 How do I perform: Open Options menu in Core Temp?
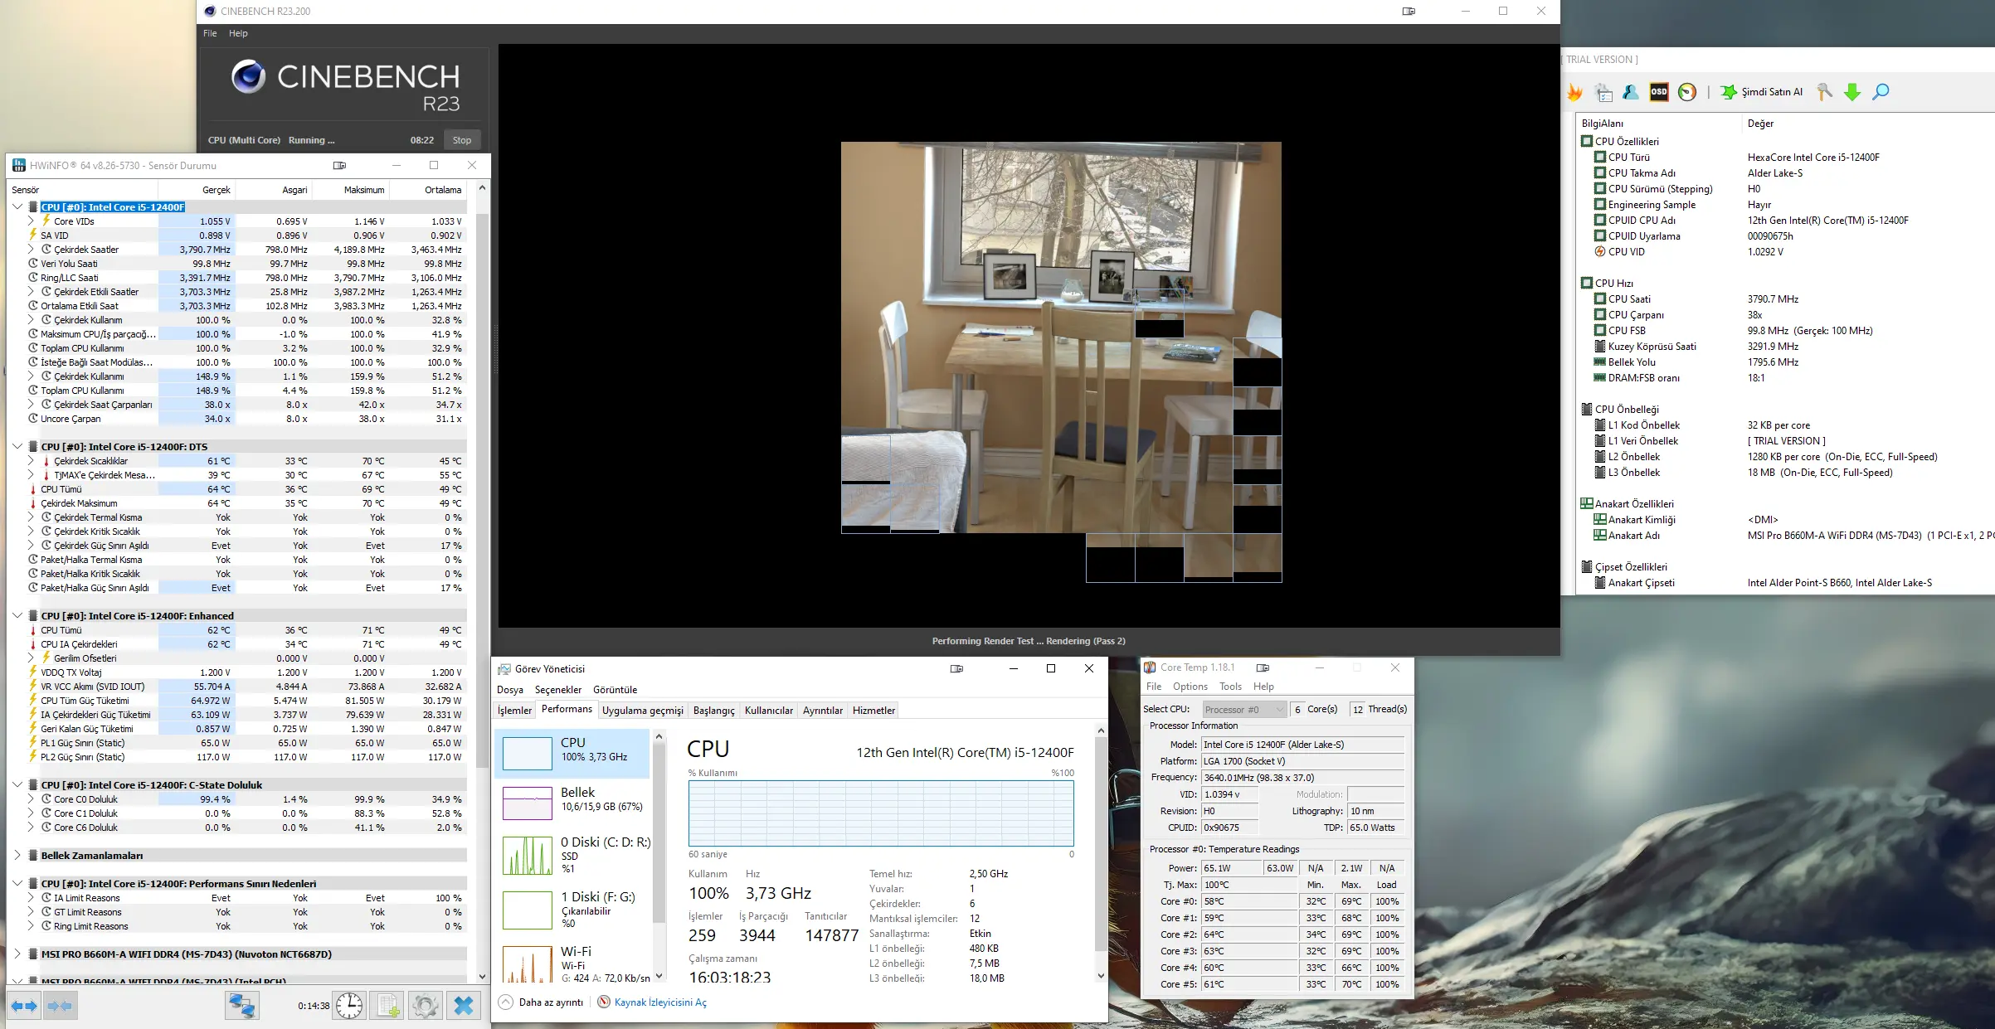(1190, 687)
